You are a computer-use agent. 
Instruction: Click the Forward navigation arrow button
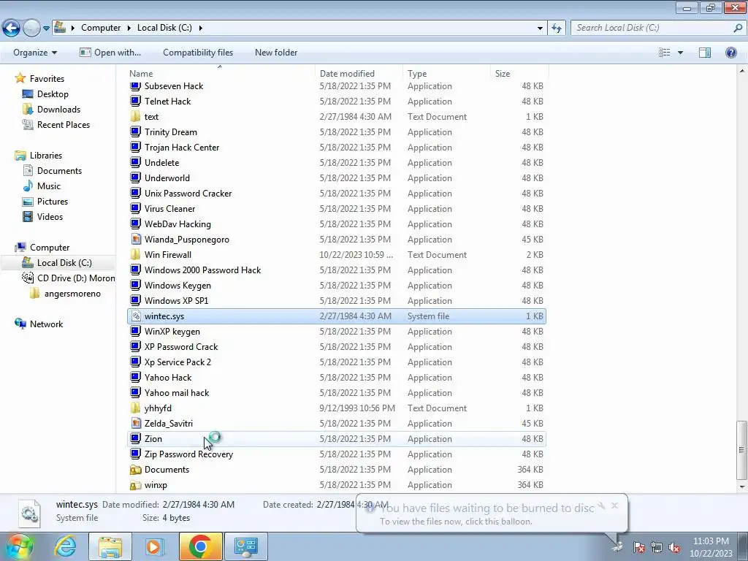[31, 28]
